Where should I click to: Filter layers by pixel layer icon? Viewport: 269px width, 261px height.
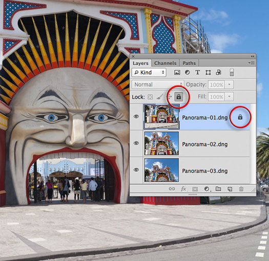tap(177, 72)
